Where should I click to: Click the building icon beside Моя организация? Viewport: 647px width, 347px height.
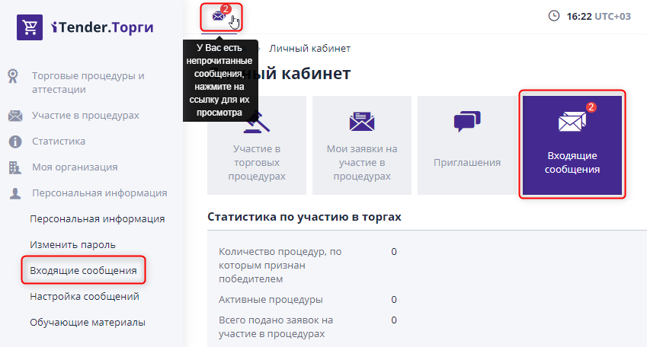(14, 167)
